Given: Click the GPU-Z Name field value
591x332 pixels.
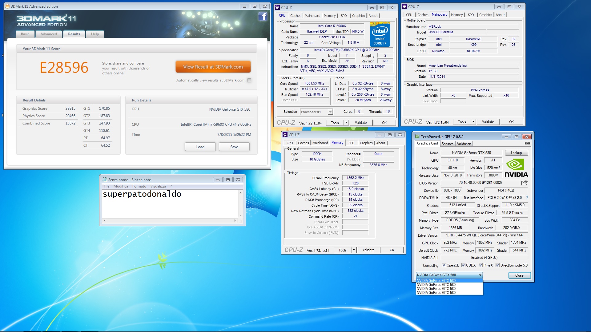Looking at the screenshot, I should coord(471,153).
